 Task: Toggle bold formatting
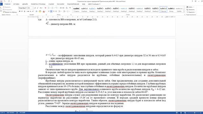pos(20,11)
